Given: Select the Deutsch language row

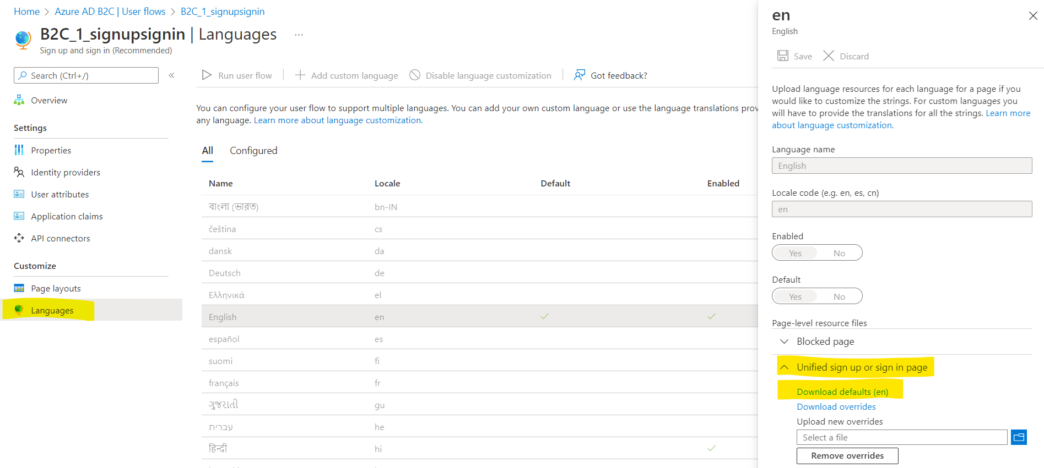Looking at the screenshot, I should point(479,273).
